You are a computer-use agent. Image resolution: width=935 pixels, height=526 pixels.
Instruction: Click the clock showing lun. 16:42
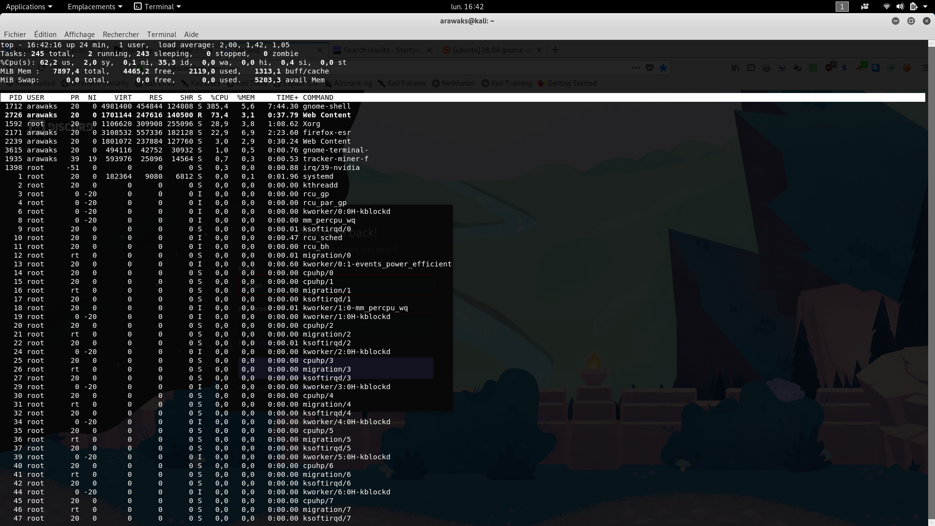[x=467, y=6]
